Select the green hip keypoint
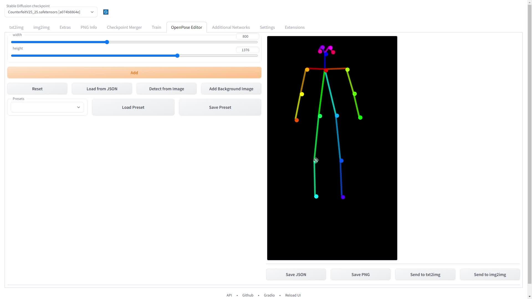Viewport: 532px width, 299px height. [320, 116]
